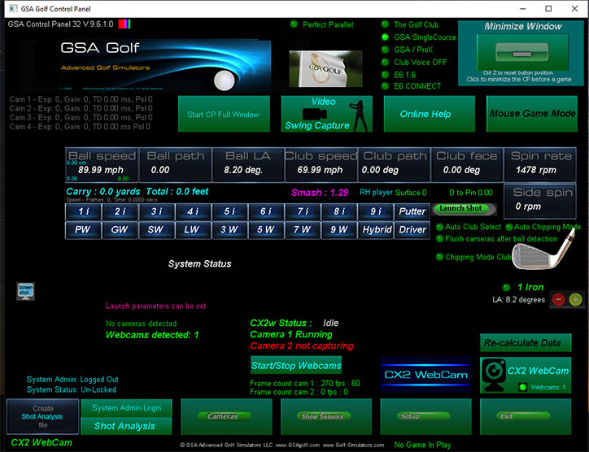
Task: Click the Ball LA value field
Action: tap(248, 165)
